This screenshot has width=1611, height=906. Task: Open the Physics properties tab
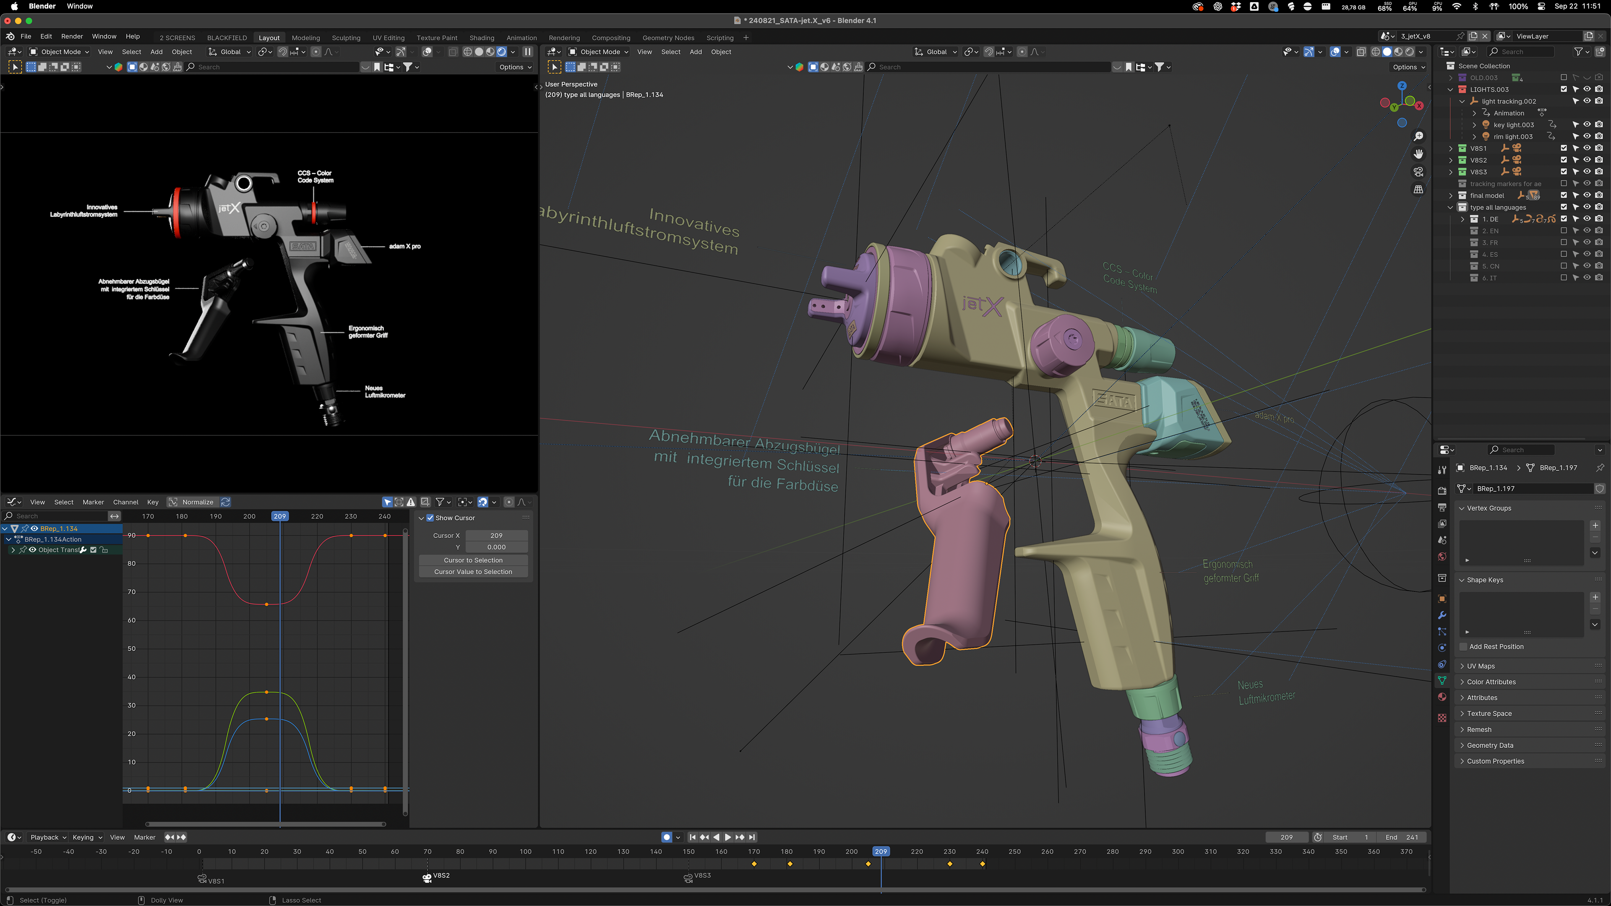coord(1442,648)
